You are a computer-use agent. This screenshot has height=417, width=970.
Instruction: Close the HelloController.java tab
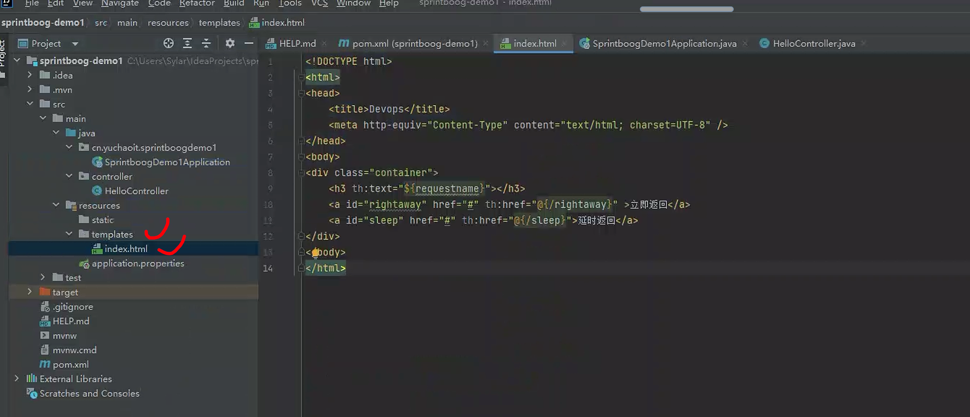[863, 44]
